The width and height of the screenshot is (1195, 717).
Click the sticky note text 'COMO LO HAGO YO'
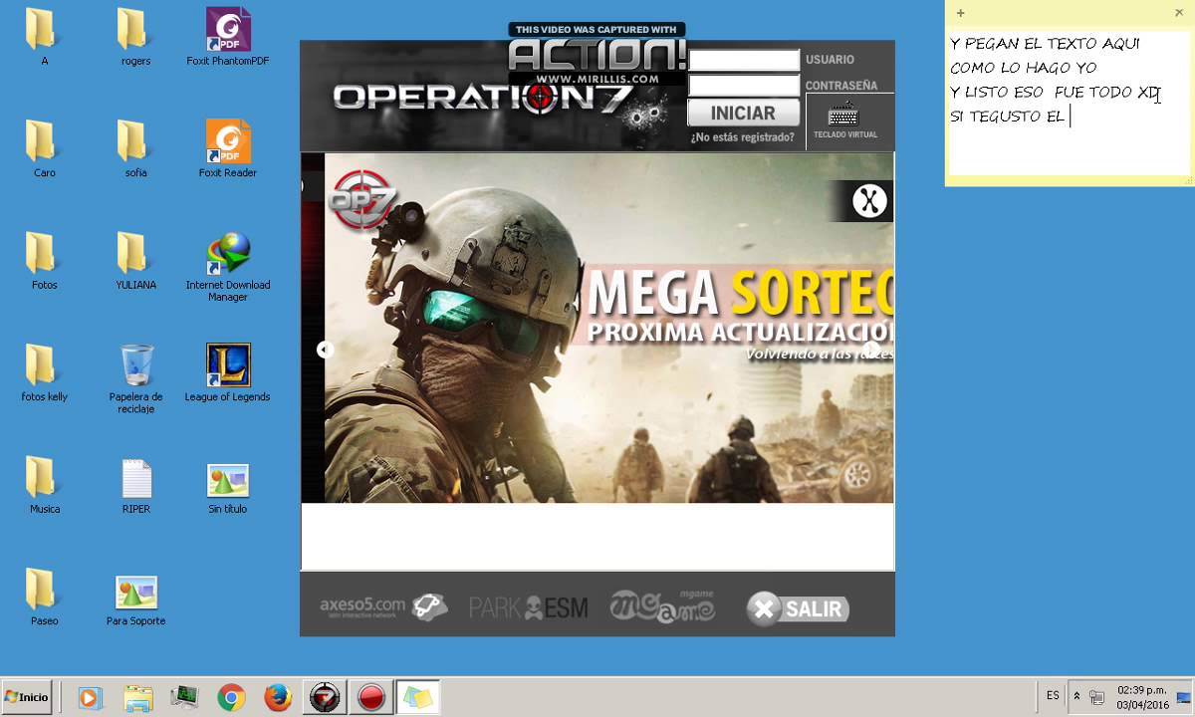(x=1023, y=68)
